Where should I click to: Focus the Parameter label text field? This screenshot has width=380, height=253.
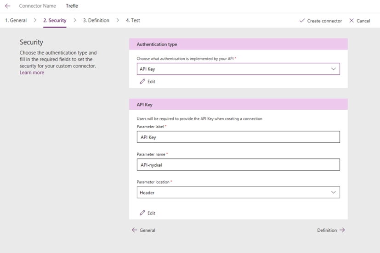tap(238, 137)
